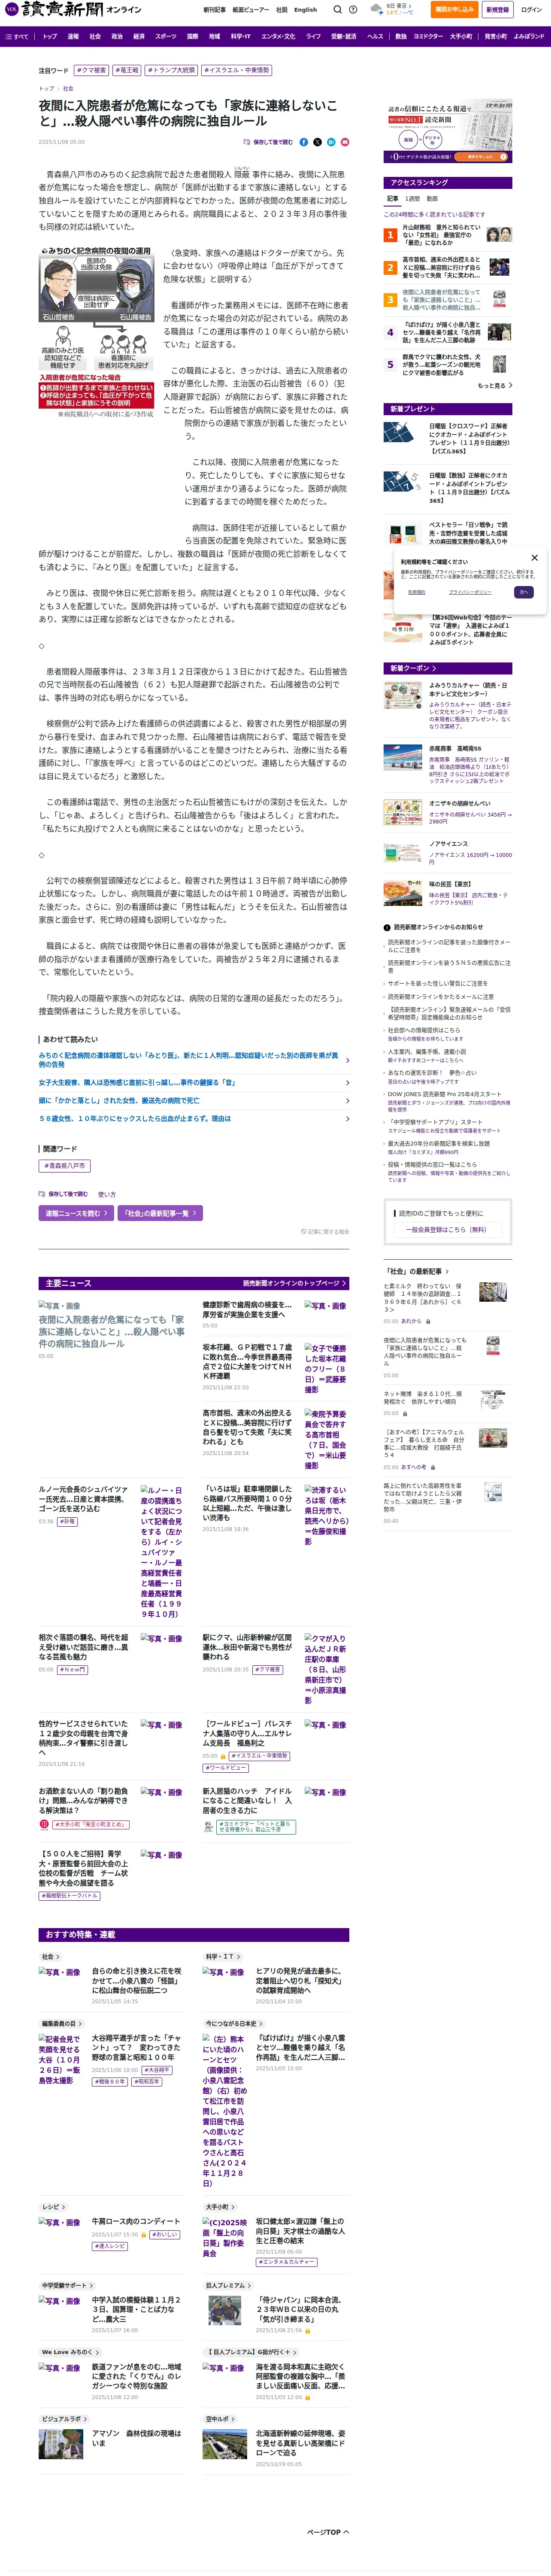The image size is (551, 2576).
Task: Open the English link in header
Action: pos(305,9)
